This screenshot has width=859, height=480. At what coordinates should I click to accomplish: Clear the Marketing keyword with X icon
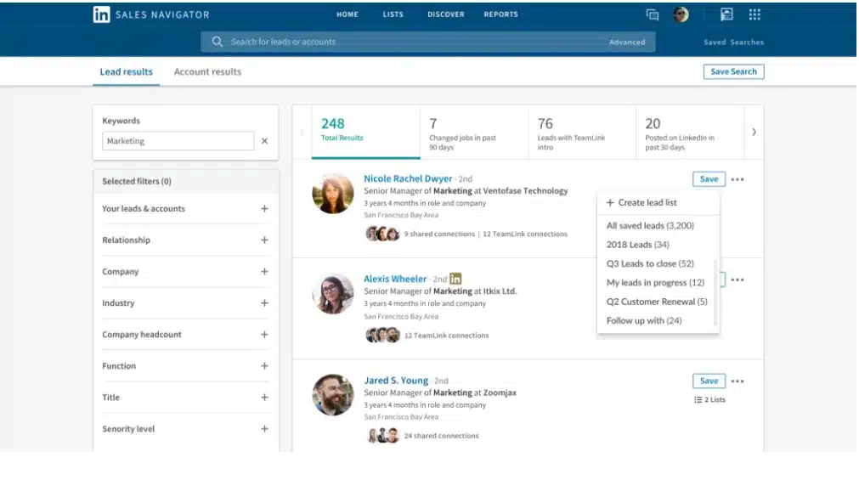tap(264, 141)
